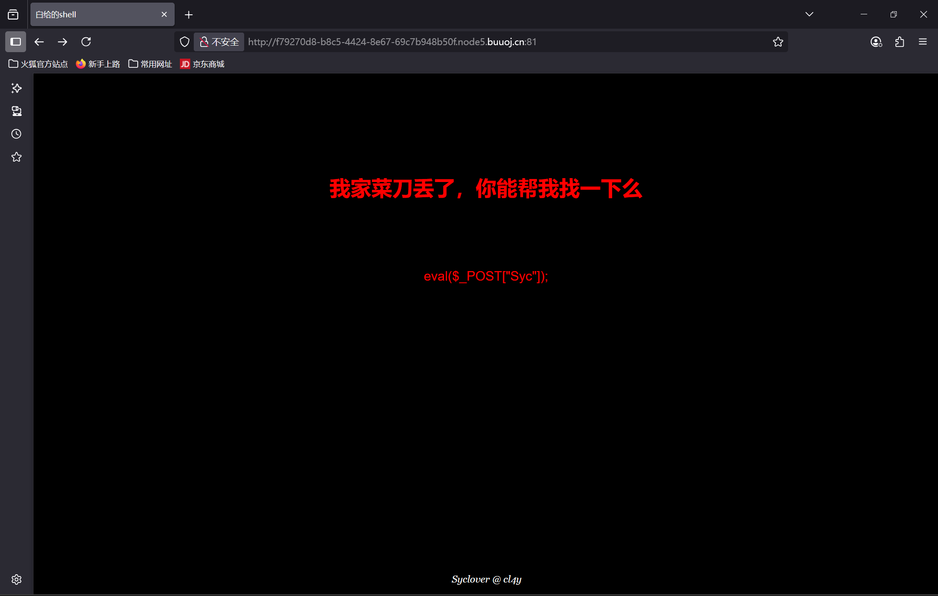Open the 火狐官方站点 bookmarks folder
This screenshot has height=596, width=938.
pyautogui.click(x=38, y=64)
